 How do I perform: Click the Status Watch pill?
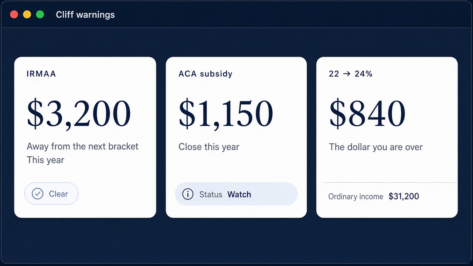pos(236,194)
